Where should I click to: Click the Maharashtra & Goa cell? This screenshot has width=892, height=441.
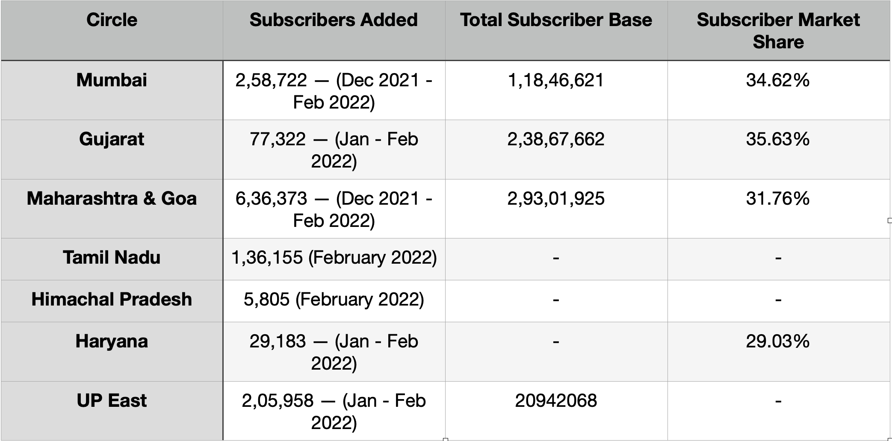pyautogui.click(x=112, y=209)
